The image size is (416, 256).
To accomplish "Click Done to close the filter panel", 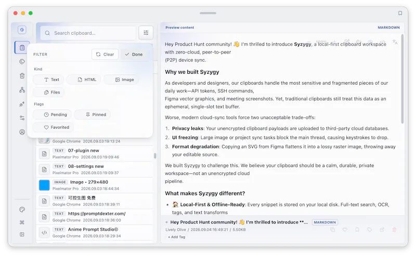I will [x=134, y=55].
